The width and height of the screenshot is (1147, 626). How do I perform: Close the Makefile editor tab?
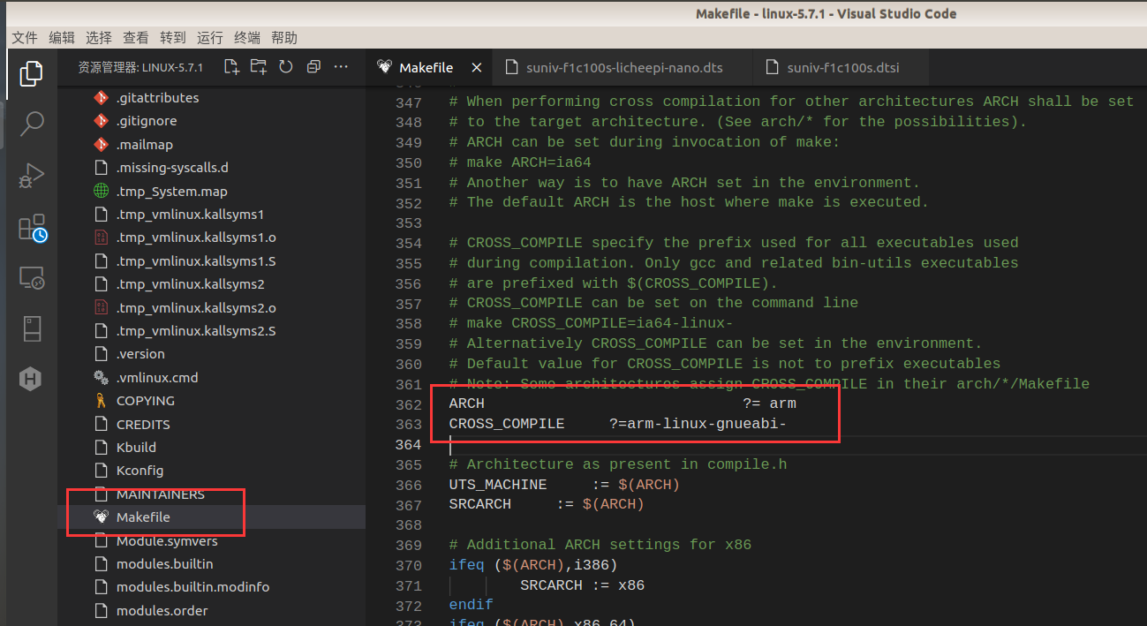476,68
